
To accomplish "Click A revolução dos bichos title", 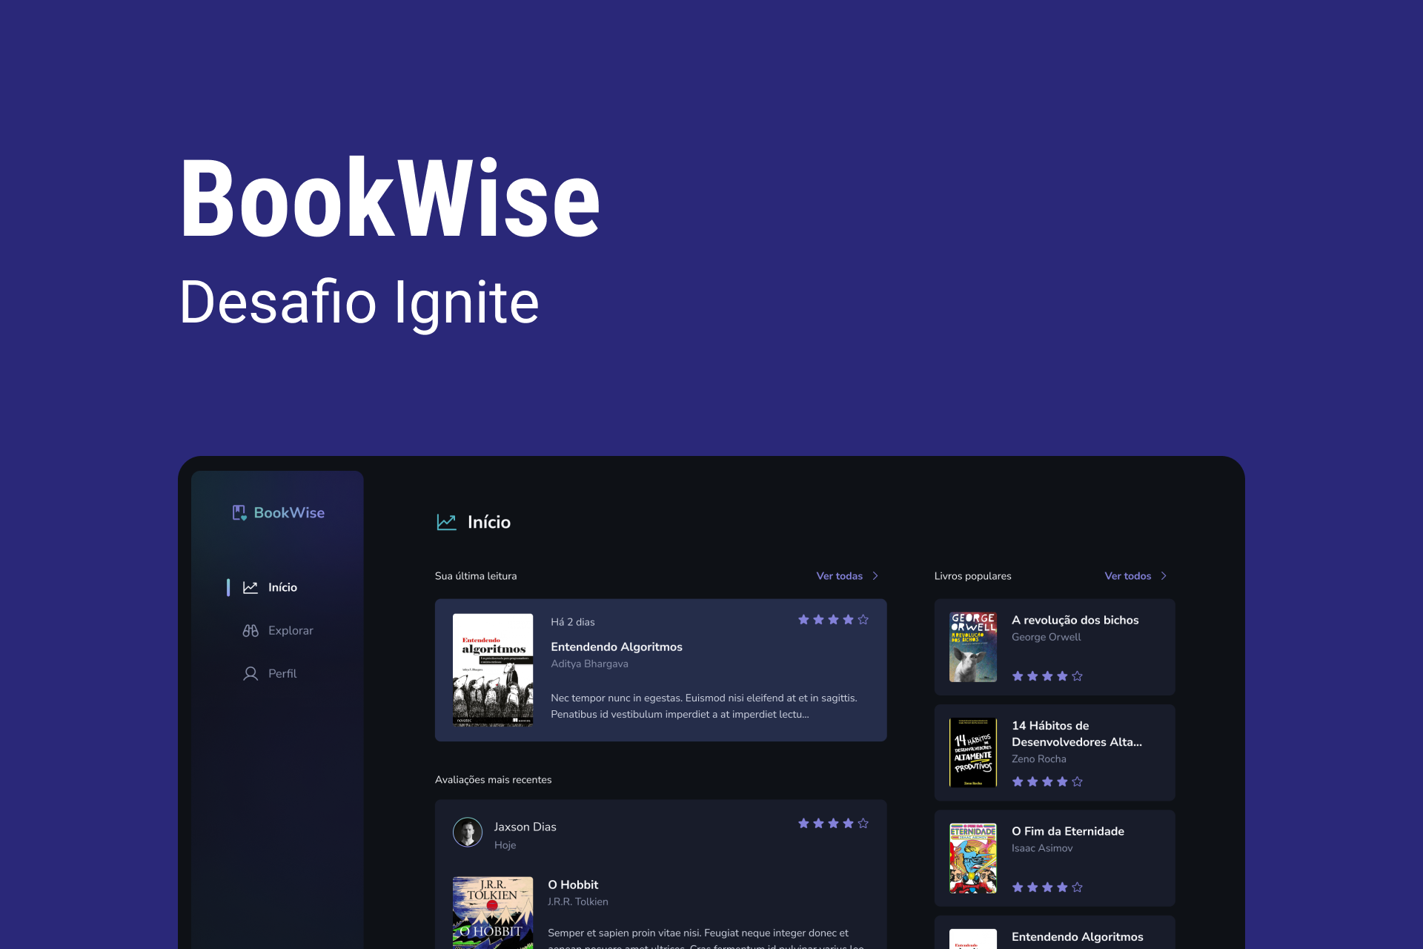I will (1075, 620).
